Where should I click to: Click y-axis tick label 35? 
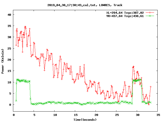(x=9, y=26)
